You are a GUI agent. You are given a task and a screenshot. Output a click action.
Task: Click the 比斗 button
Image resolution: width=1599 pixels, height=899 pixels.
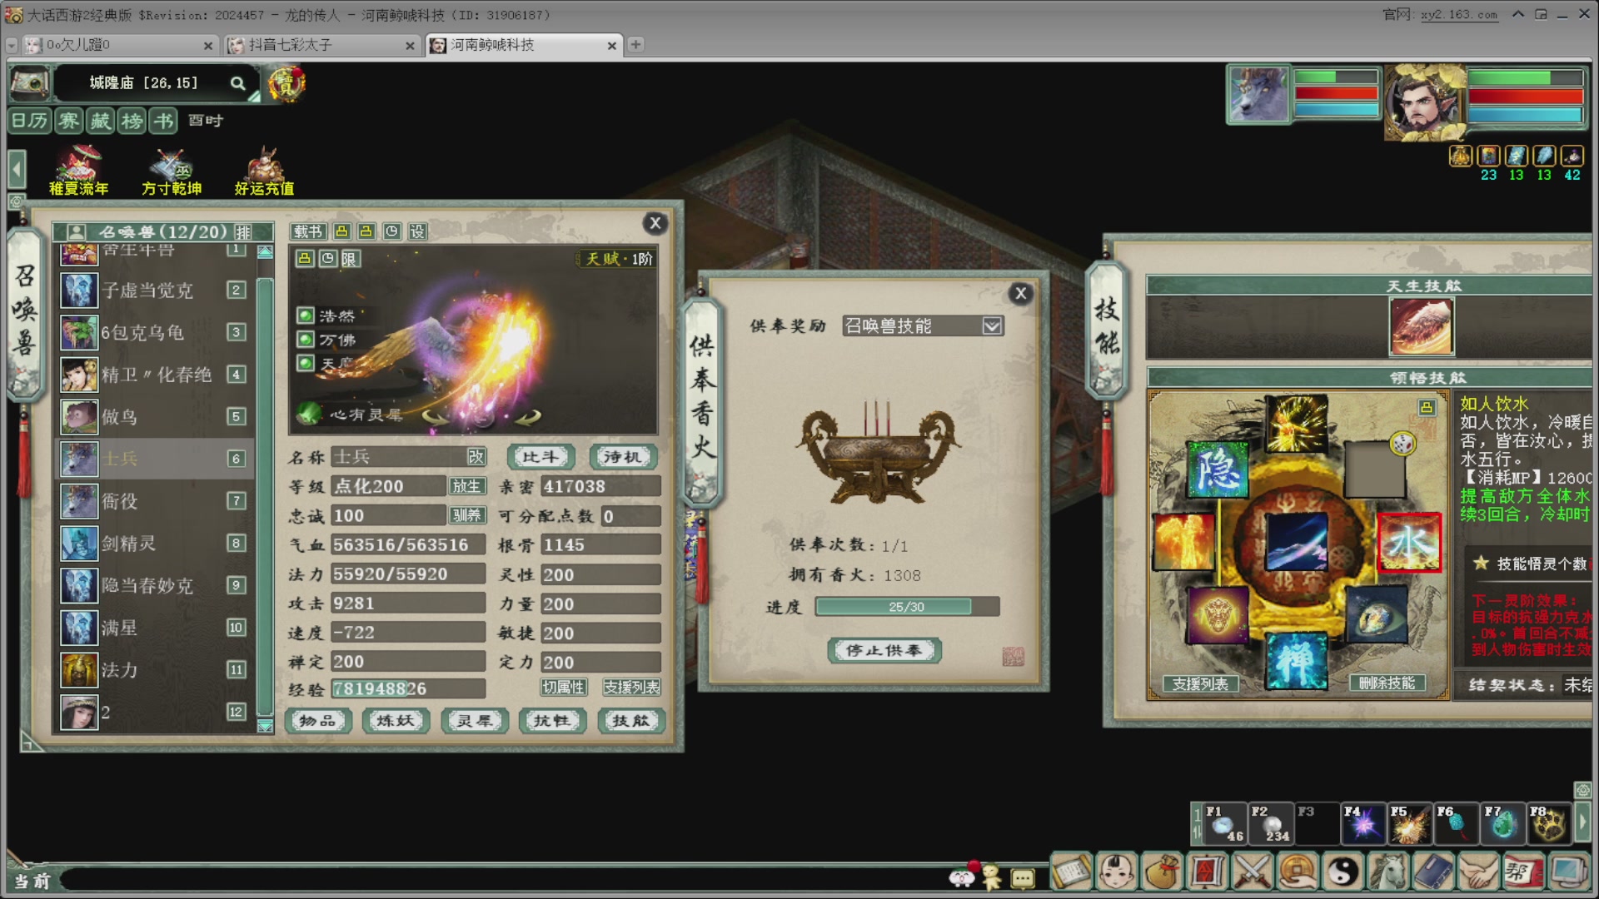(540, 457)
